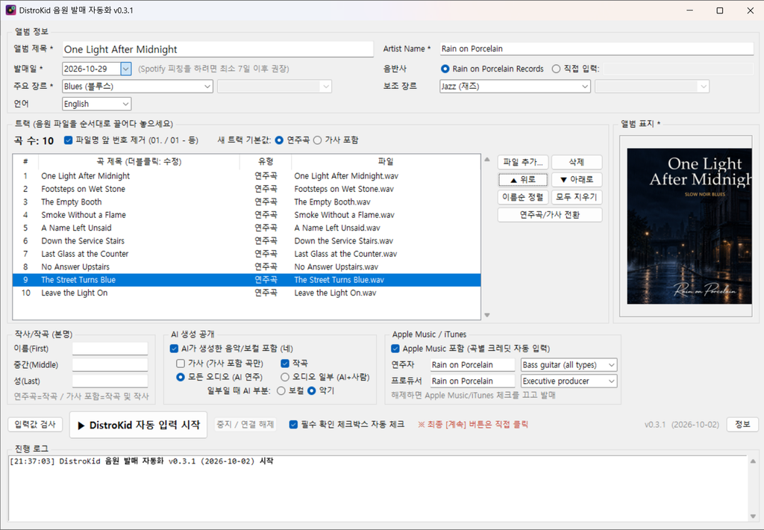Select the 악기 AI part radio
This screenshot has width=764, height=530.
click(312, 390)
